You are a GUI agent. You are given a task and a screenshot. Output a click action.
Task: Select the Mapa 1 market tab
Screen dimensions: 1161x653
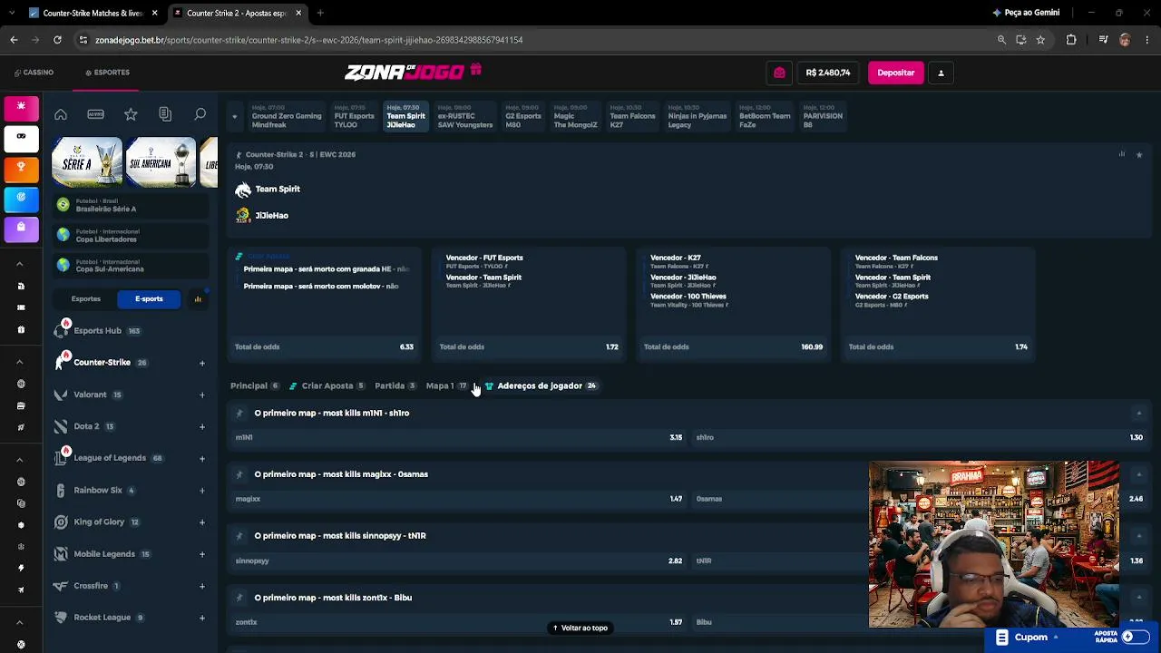coord(446,386)
